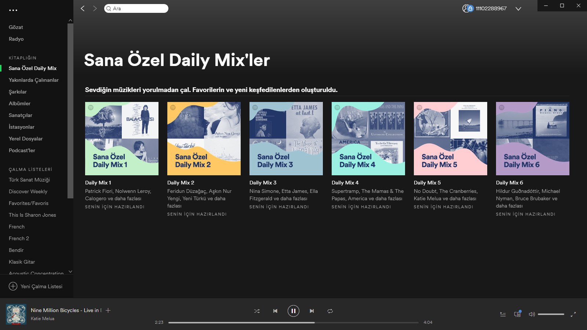The width and height of the screenshot is (587, 330).
Task: Open the Discover Weekly playlist
Action: 28,191
